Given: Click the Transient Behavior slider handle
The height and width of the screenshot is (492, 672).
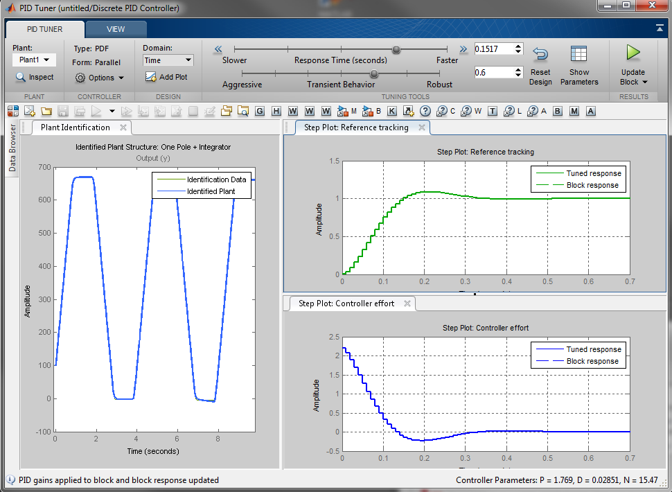Looking at the screenshot, I should click(x=374, y=73).
